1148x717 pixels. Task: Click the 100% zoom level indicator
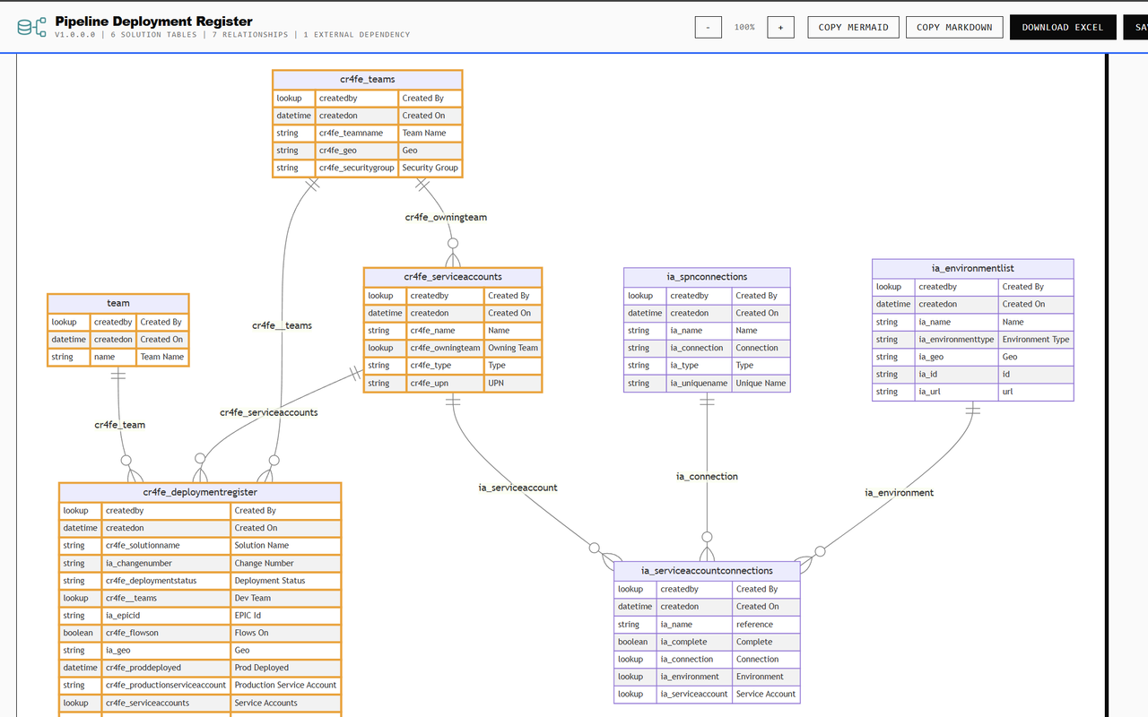pyautogui.click(x=744, y=27)
